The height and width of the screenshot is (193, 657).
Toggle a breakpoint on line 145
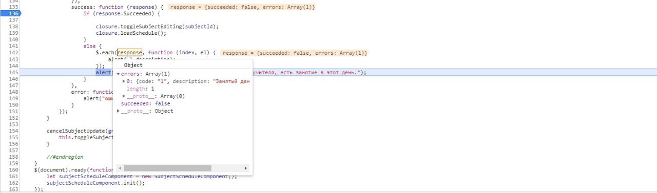pos(14,72)
